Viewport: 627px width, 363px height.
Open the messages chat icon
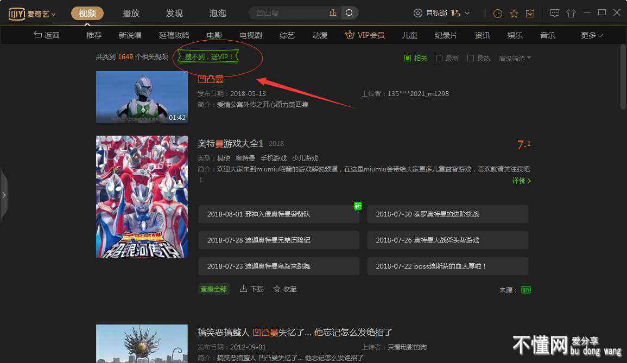tap(554, 13)
